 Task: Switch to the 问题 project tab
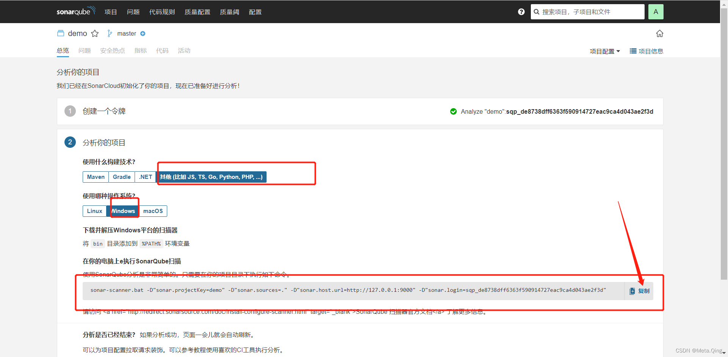tap(85, 50)
